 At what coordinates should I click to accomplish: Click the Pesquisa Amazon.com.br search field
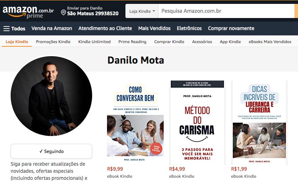pos(226,11)
